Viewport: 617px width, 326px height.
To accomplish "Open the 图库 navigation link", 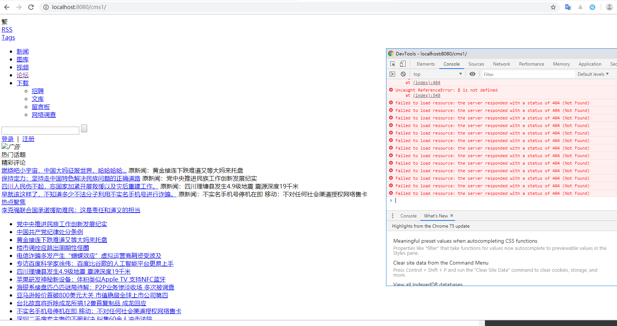I will (23, 59).
